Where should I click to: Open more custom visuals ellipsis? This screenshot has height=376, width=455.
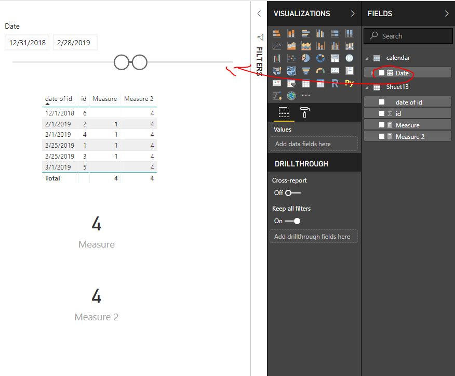point(306,95)
